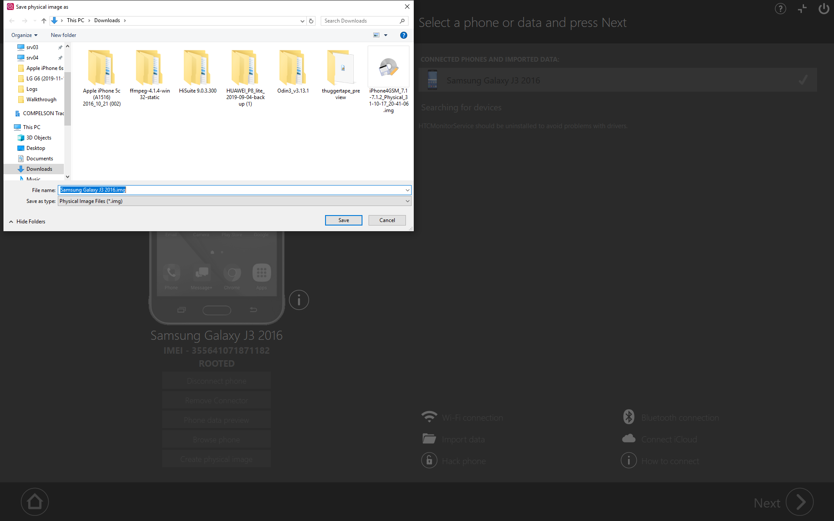Open Logs folder in the sidebar
This screenshot has height=521, width=834.
[x=32, y=89]
